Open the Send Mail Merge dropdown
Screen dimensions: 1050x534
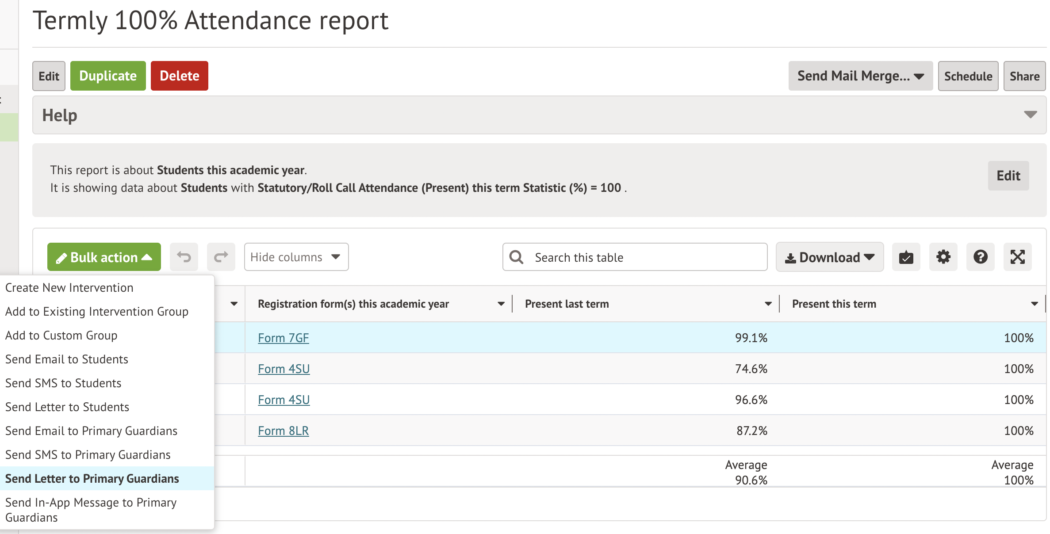tap(860, 76)
